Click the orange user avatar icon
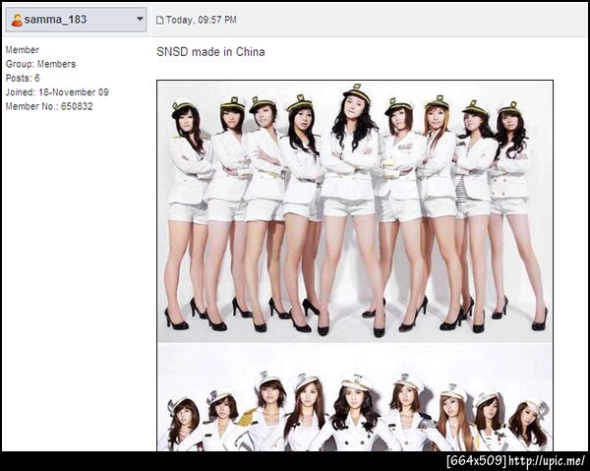This screenshot has height=471, width=590. tap(17, 20)
